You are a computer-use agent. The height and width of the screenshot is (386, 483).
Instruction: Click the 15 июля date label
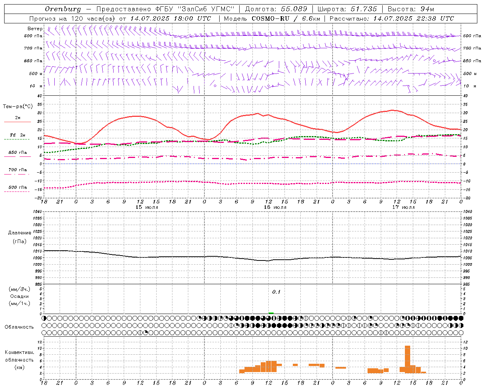point(147,207)
